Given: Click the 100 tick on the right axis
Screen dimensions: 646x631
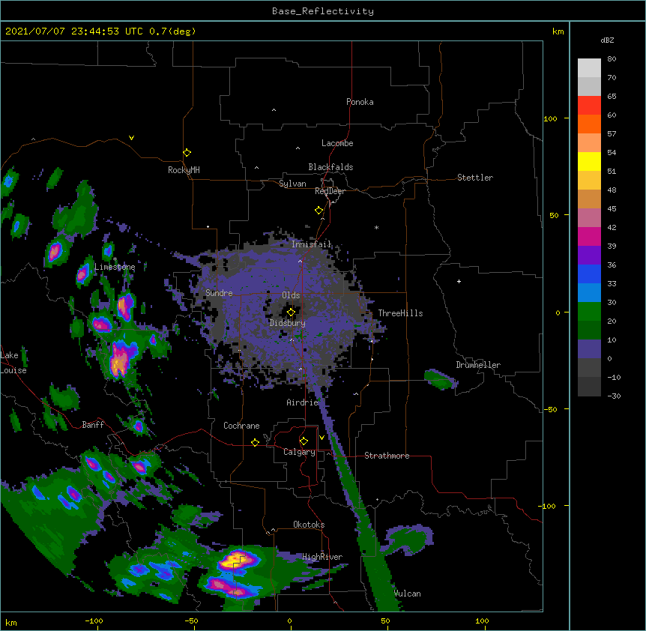Looking at the screenshot, I should click(550, 118).
